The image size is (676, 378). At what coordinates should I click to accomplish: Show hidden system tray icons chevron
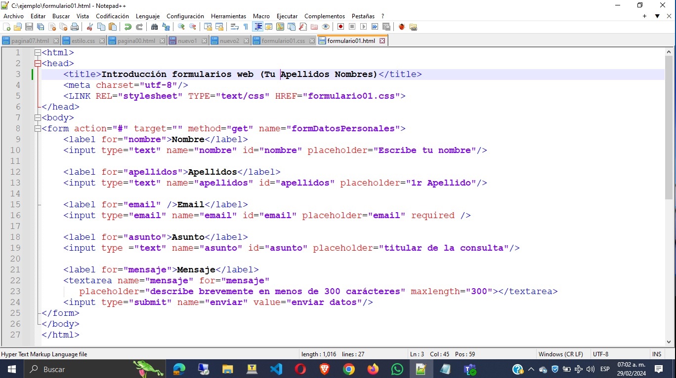(x=531, y=369)
